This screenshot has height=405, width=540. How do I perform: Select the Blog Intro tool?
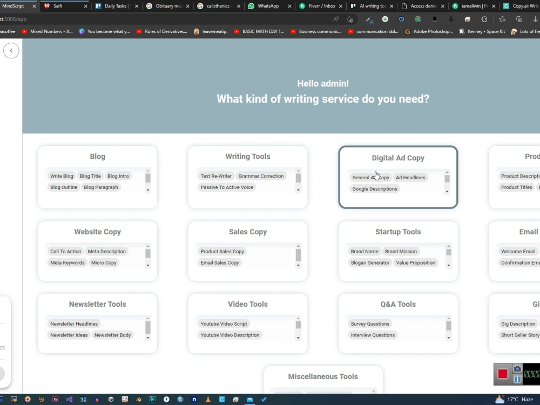pos(118,176)
